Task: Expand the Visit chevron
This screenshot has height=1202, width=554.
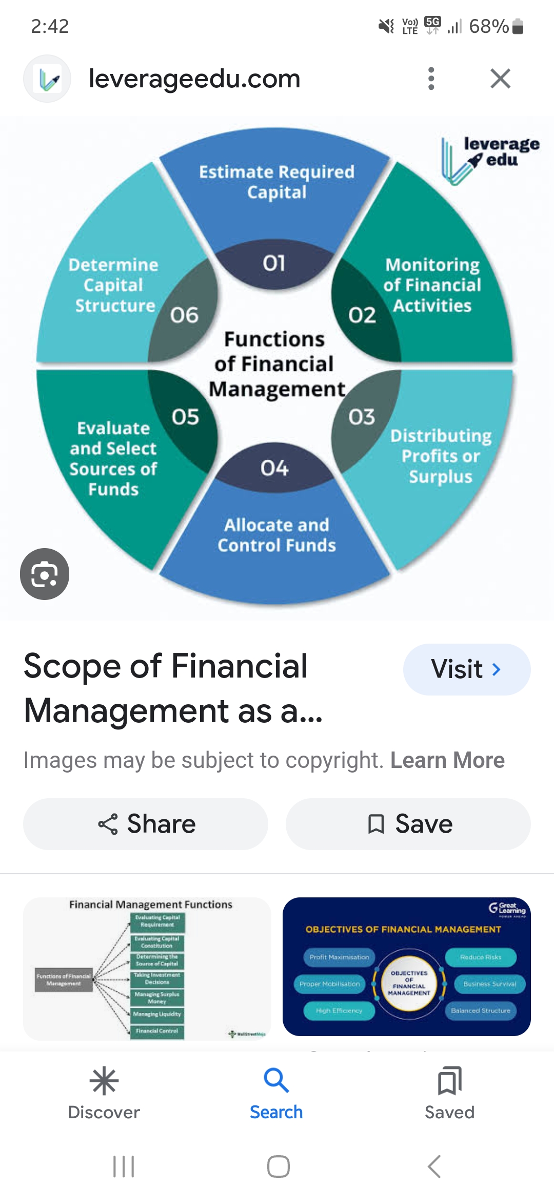Action: [x=496, y=669]
